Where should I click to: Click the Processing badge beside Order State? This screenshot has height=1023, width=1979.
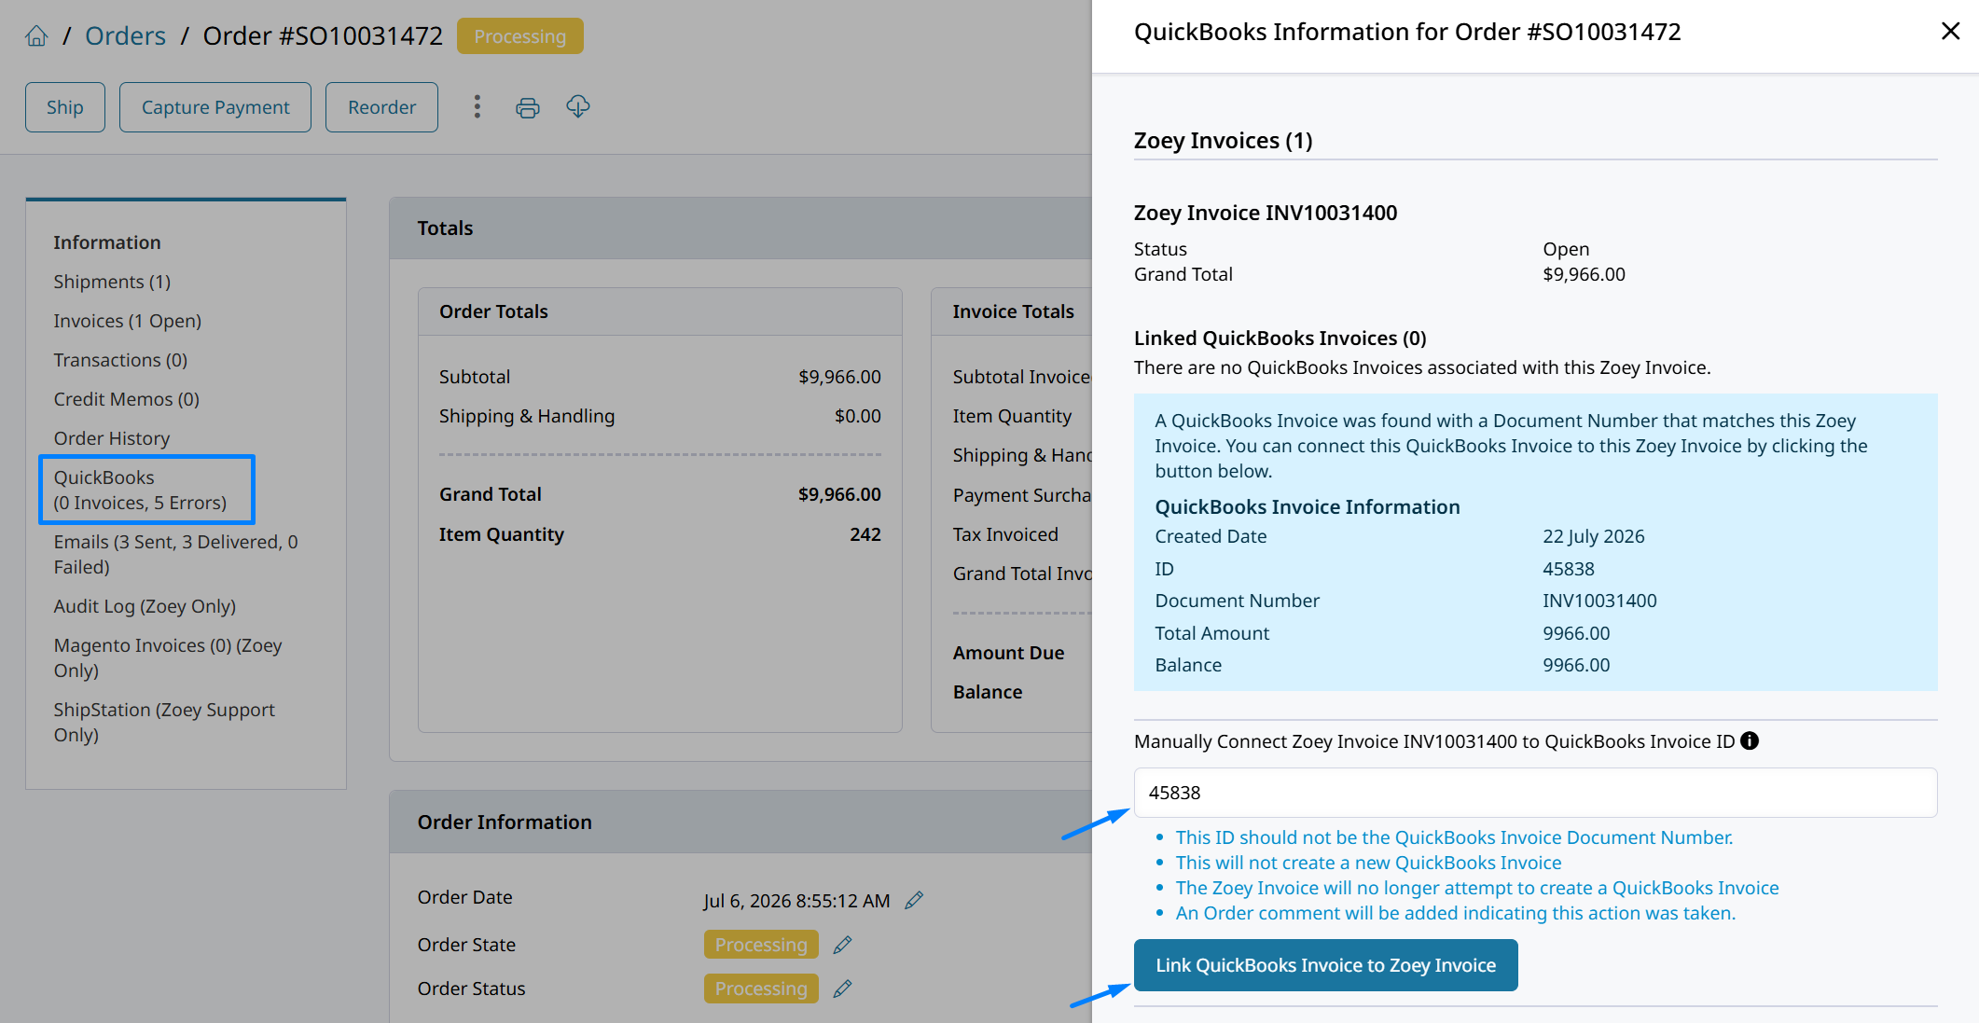tap(761, 945)
